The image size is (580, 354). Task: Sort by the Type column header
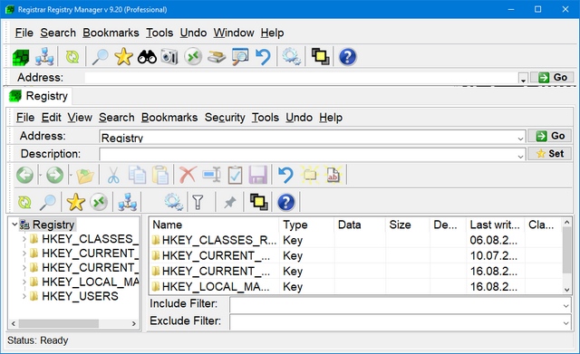pyautogui.click(x=306, y=225)
